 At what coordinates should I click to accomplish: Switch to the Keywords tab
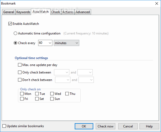pyautogui.click(x=23, y=12)
